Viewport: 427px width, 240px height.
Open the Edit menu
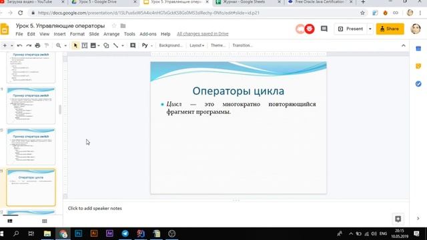pyautogui.click(x=31, y=34)
